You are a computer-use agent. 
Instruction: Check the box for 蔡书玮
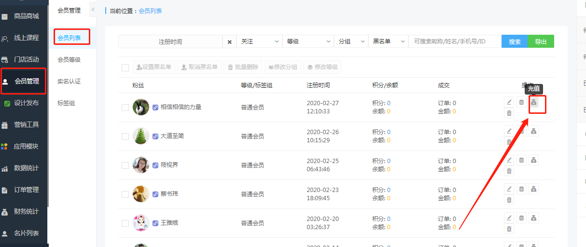(x=126, y=194)
